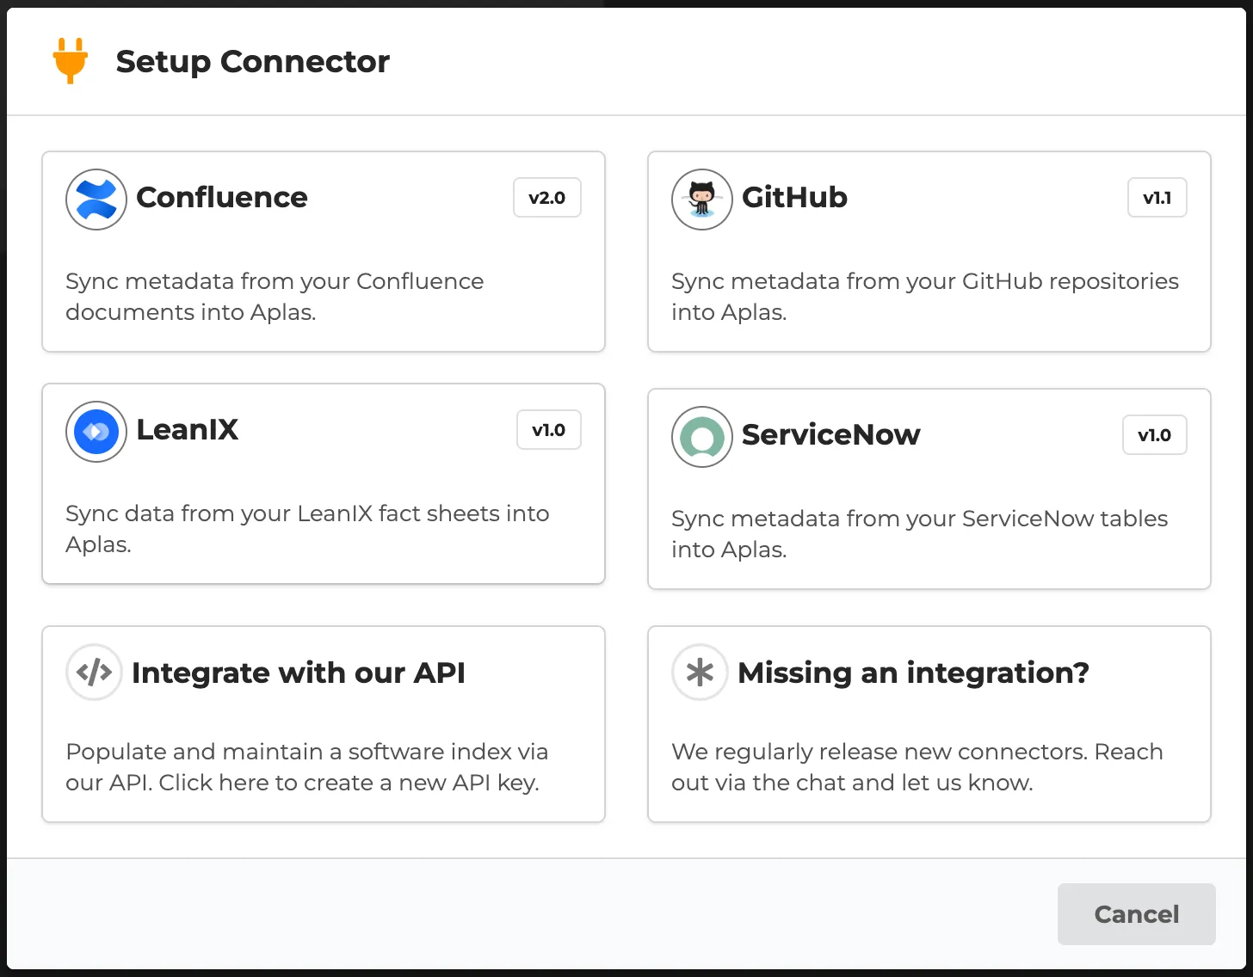Click the orange plug icon in header
1253x977 pixels.
(71, 61)
